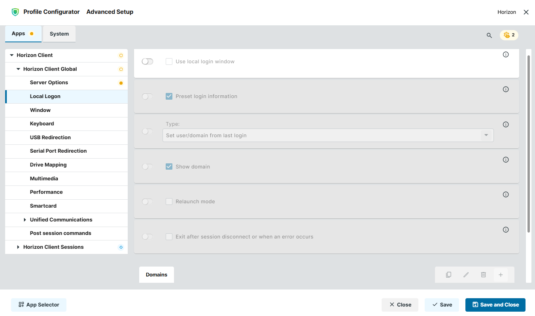Click the Save and Close button
The image size is (535, 316).
(x=495, y=305)
